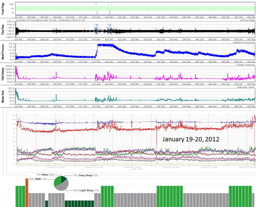Click the orange Wake bar in hypnogram
This screenshot has width=256, height=207.
click(x=26, y=192)
